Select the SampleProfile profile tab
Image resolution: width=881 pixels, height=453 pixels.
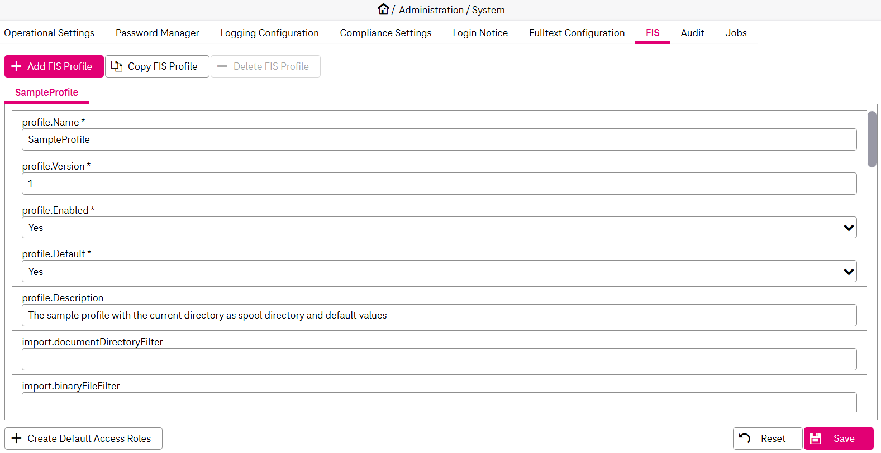[x=46, y=93]
